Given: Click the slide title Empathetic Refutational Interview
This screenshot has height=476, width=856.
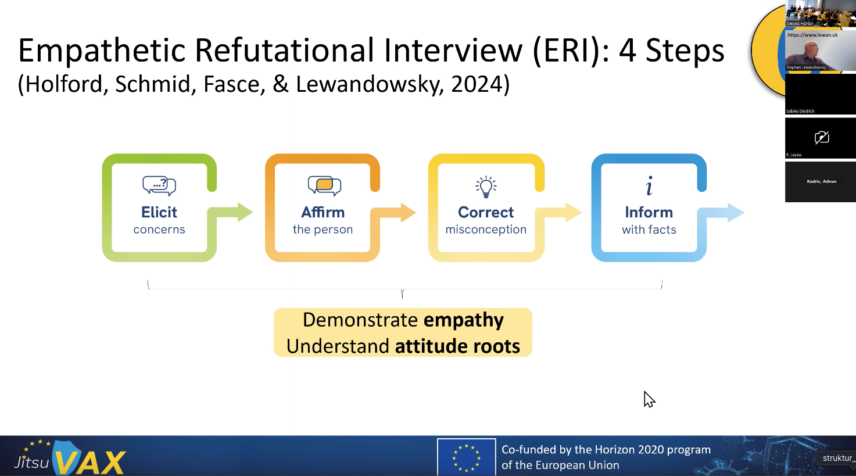Looking at the screenshot, I should (371, 51).
